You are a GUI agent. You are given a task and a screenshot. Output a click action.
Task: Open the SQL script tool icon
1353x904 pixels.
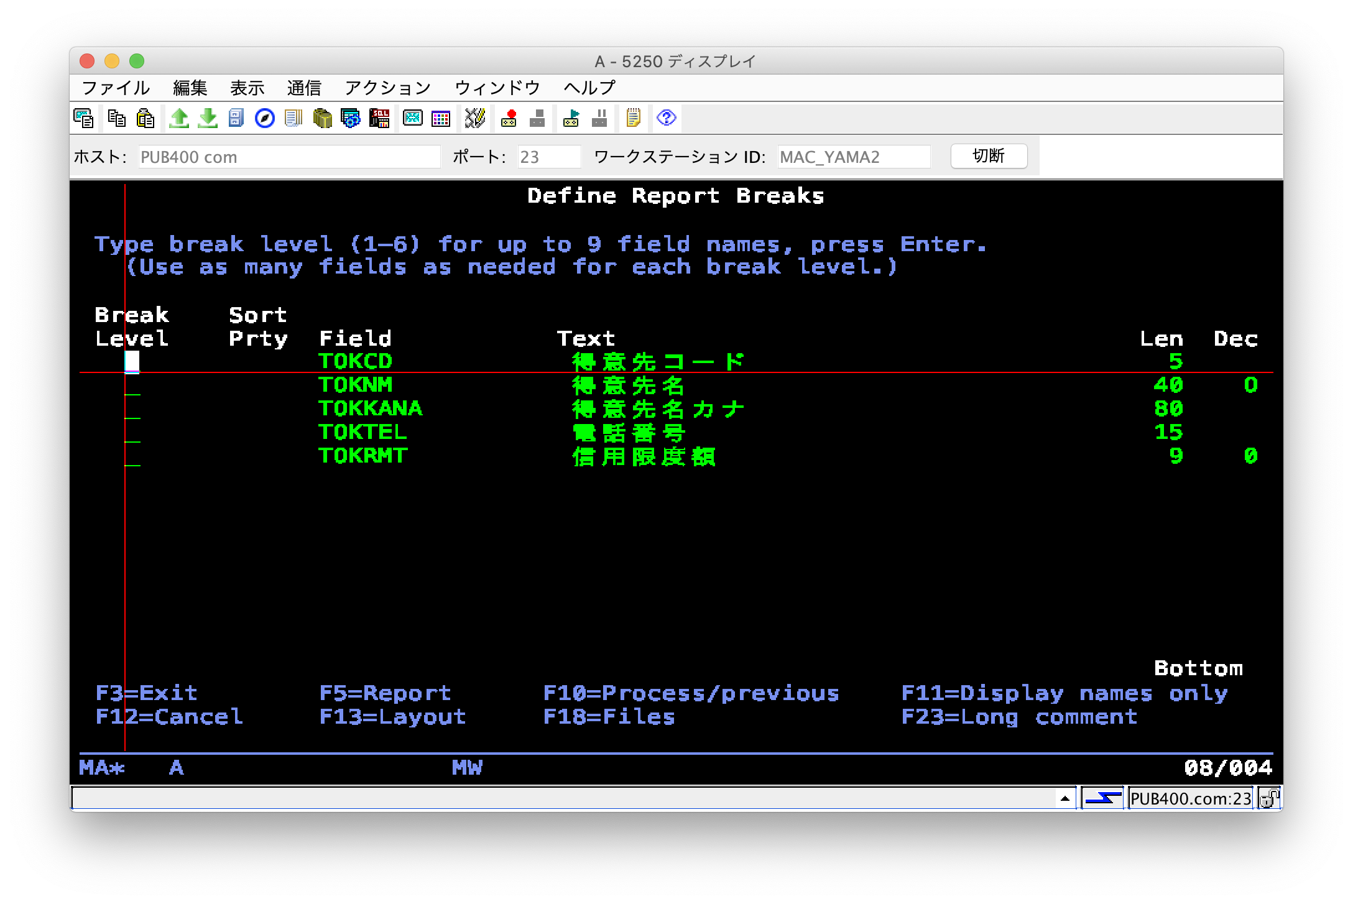click(x=379, y=118)
